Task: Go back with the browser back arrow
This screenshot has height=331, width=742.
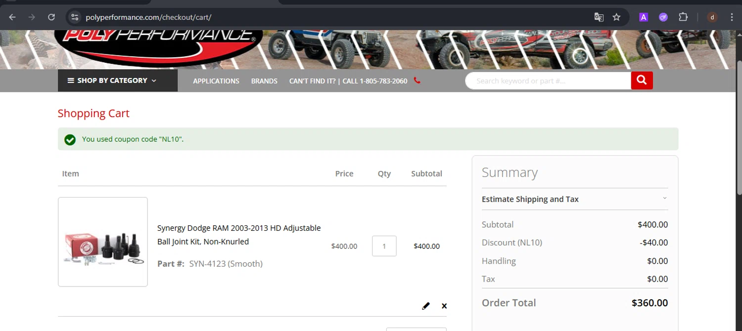Action: point(12,17)
